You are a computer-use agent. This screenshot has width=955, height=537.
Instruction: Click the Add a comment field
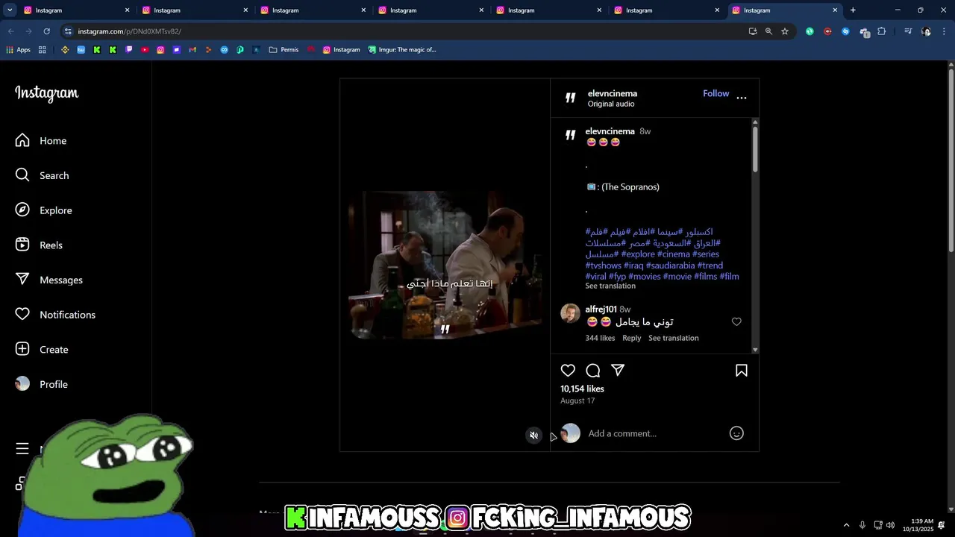654,433
